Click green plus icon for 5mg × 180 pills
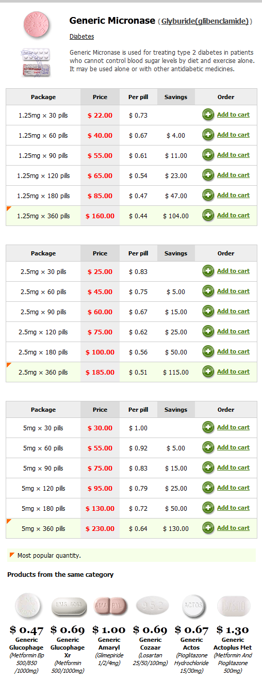Screen dimensions: 262x679 [x=208, y=508]
